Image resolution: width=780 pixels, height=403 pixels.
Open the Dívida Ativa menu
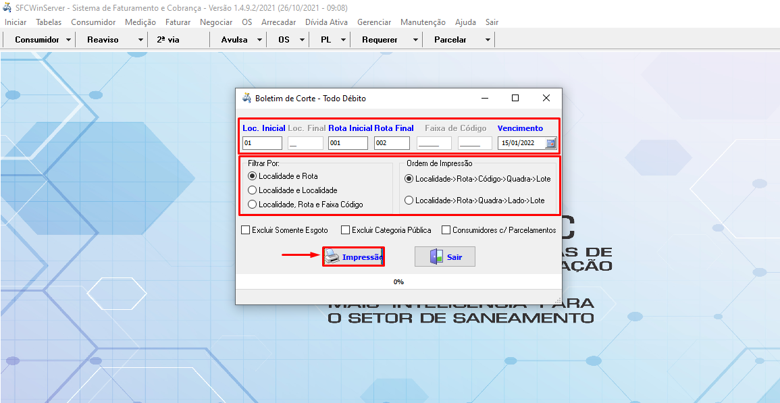click(x=326, y=22)
